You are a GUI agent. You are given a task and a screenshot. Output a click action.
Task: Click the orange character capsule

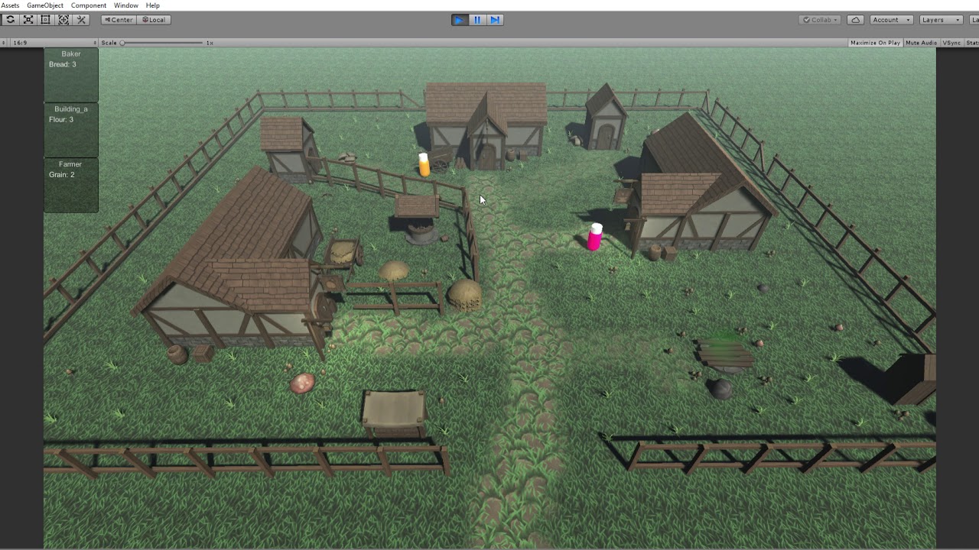424,164
